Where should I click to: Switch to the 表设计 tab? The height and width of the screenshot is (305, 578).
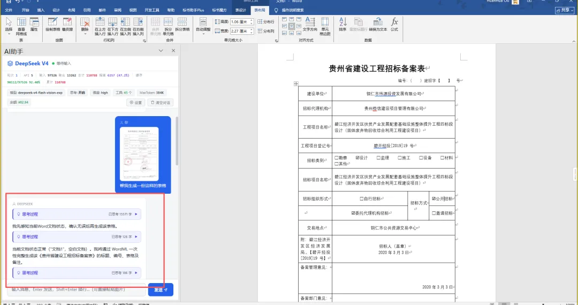coord(241,10)
